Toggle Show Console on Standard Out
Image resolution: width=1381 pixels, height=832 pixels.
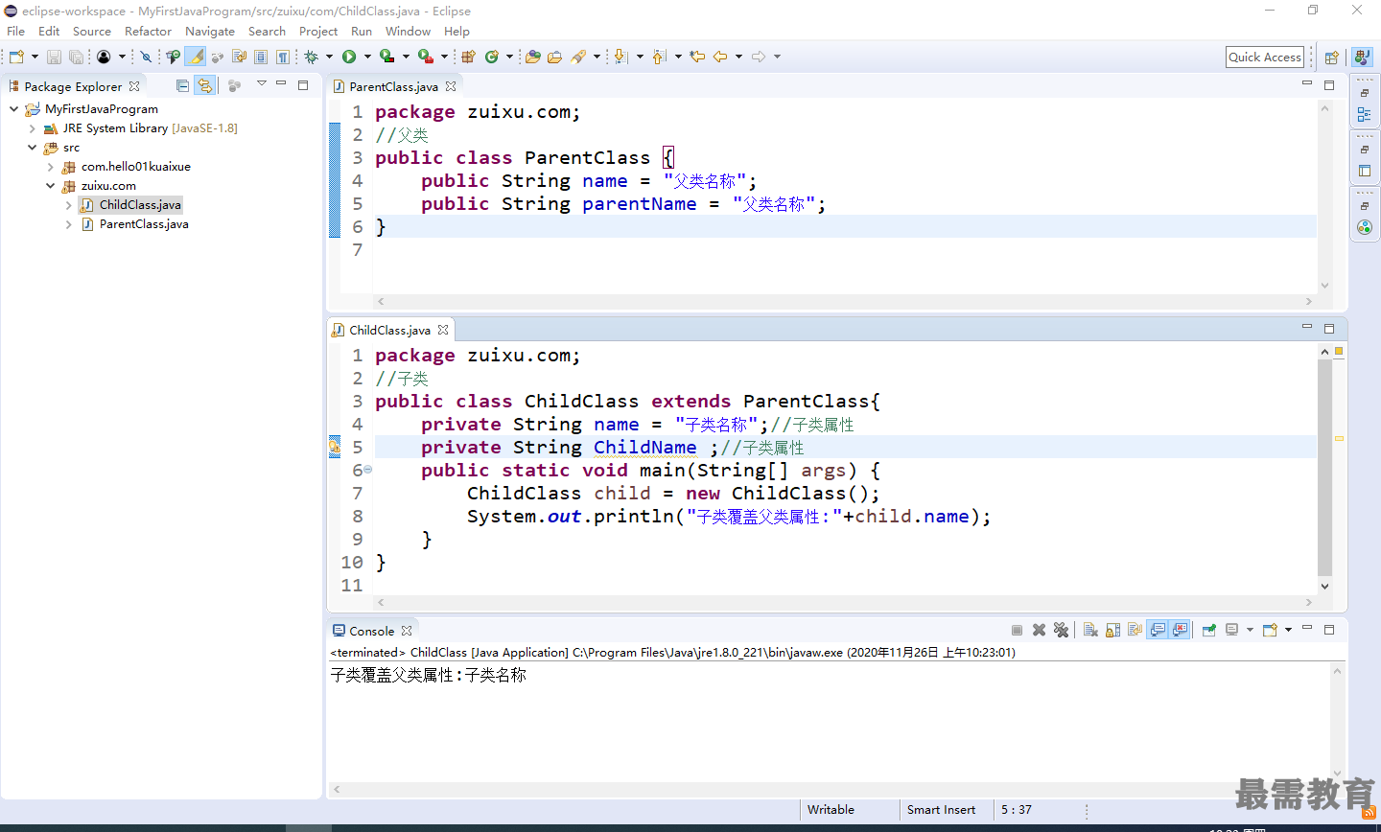tap(1158, 630)
